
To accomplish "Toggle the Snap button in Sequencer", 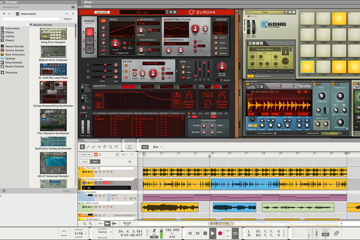I will click(145, 147).
